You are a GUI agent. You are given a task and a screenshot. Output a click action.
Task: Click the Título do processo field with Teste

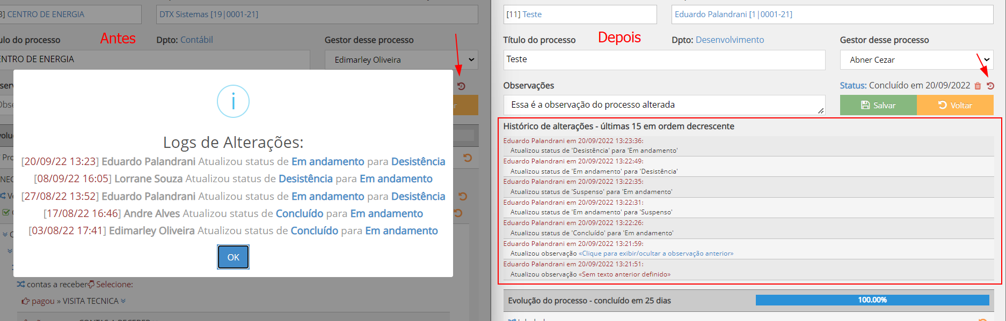coord(664,59)
